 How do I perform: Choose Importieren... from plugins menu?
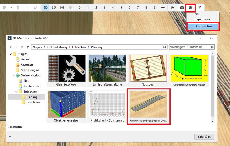point(203,20)
